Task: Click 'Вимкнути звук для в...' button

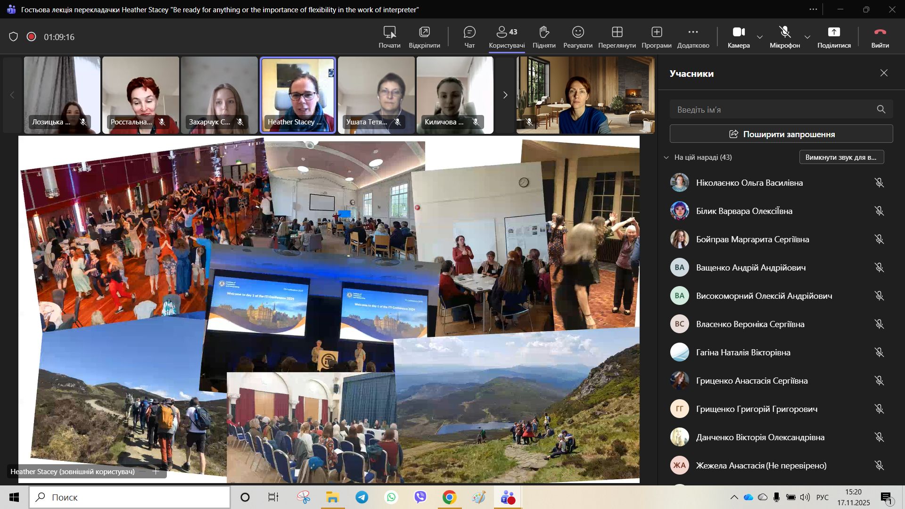Action: click(x=841, y=157)
